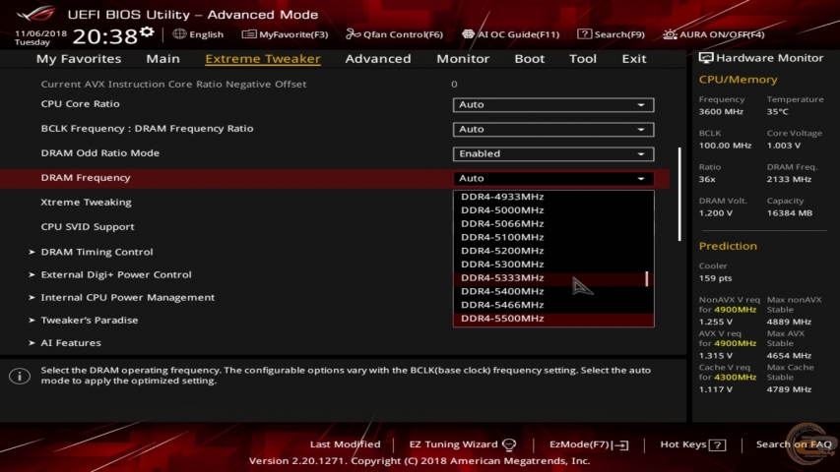Choose DDR4-5066MHz from the list

[x=552, y=223]
